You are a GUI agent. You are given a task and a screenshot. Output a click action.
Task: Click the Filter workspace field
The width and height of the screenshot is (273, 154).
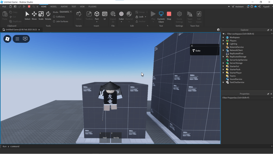point(248,34)
